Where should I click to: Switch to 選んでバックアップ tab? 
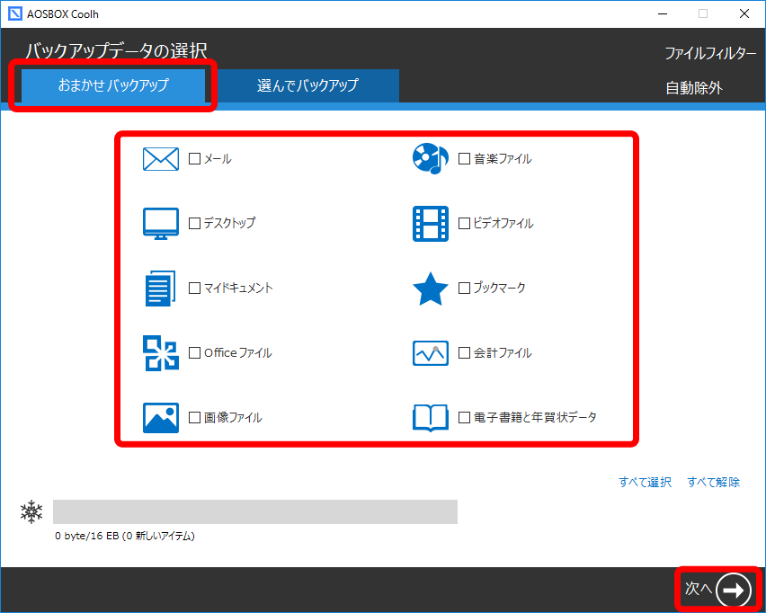(x=307, y=85)
